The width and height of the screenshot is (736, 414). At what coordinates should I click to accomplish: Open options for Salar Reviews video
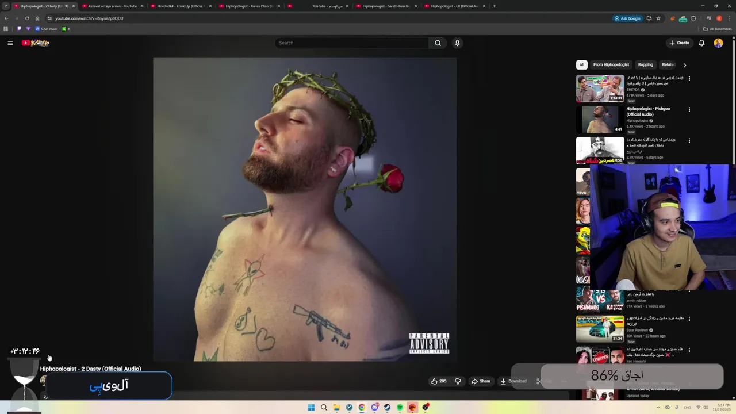click(x=689, y=319)
